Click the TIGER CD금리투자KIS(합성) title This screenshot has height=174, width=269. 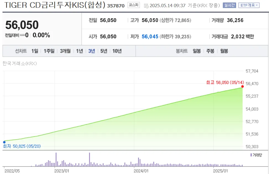click(x=55, y=5)
